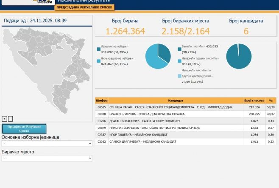Click the map zoom-out minus button
This screenshot has height=188, width=279.
point(11,119)
